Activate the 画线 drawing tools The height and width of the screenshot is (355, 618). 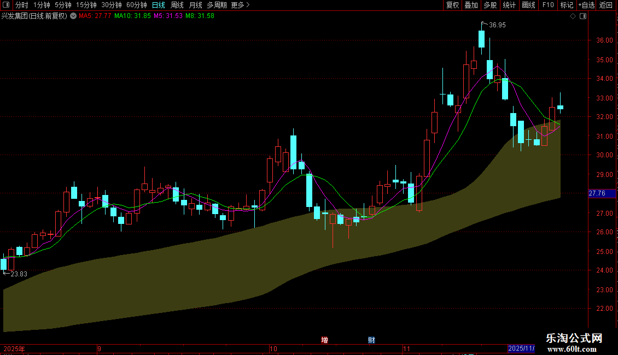(528, 5)
